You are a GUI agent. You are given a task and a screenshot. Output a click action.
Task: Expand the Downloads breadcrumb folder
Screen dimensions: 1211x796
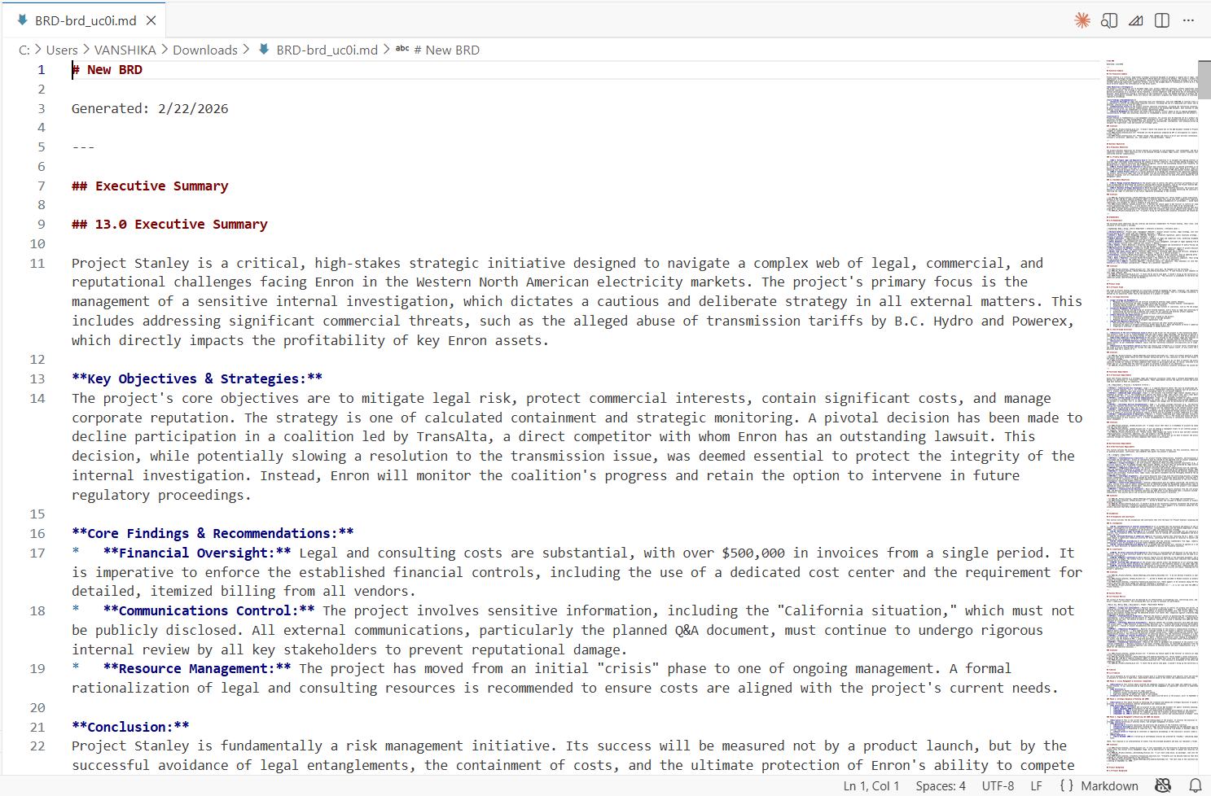click(x=205, y=50)
